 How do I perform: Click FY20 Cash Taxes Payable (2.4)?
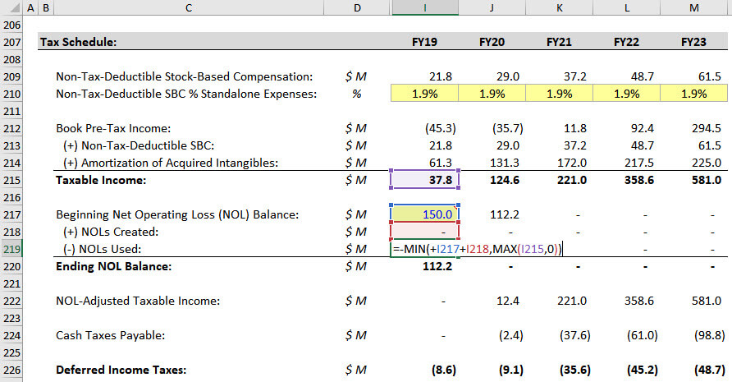(510, 336)
